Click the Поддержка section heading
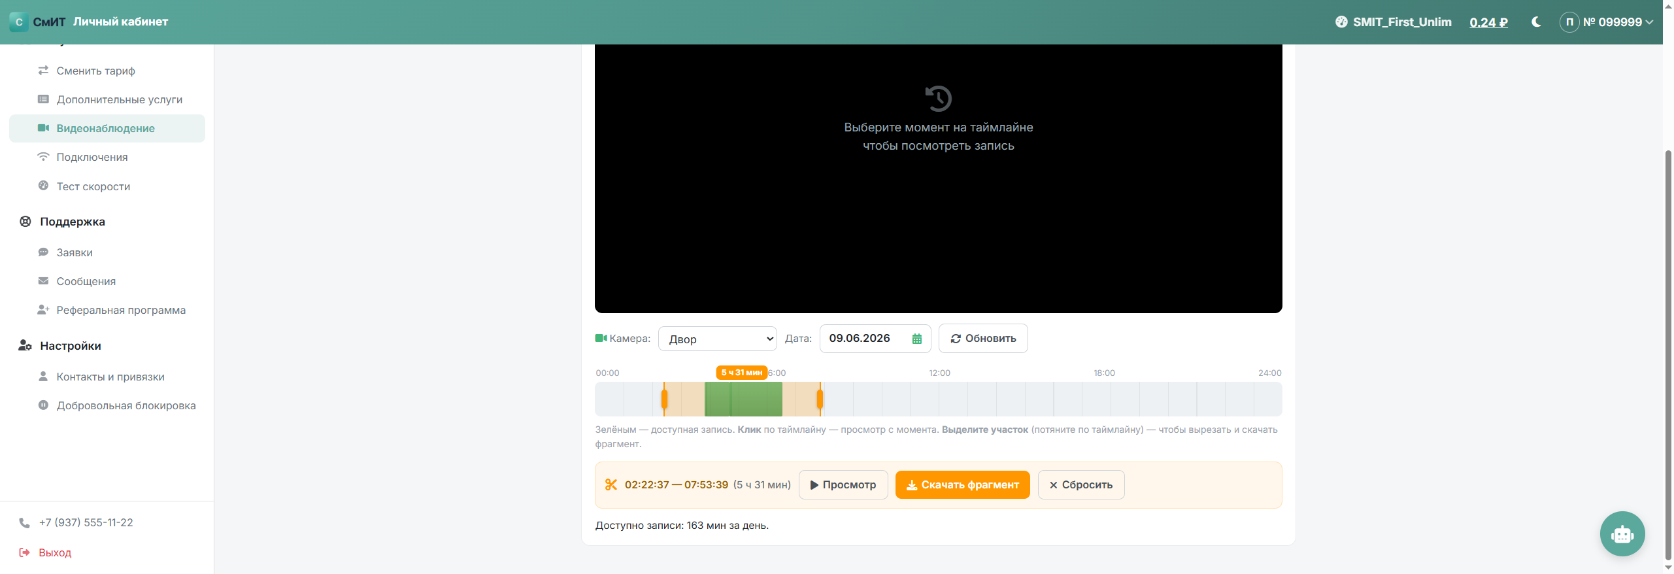The width and height of the screenshot is (1674, 574). 73,222
